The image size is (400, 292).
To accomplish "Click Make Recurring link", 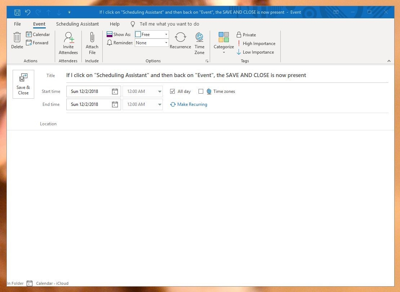I will (189, 104).
